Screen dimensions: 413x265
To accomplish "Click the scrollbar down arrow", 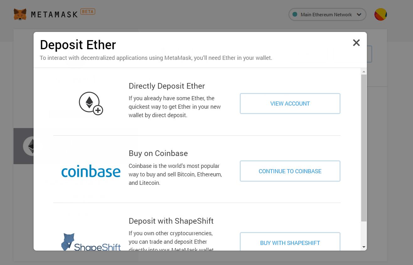I will [x=364, y=247].
